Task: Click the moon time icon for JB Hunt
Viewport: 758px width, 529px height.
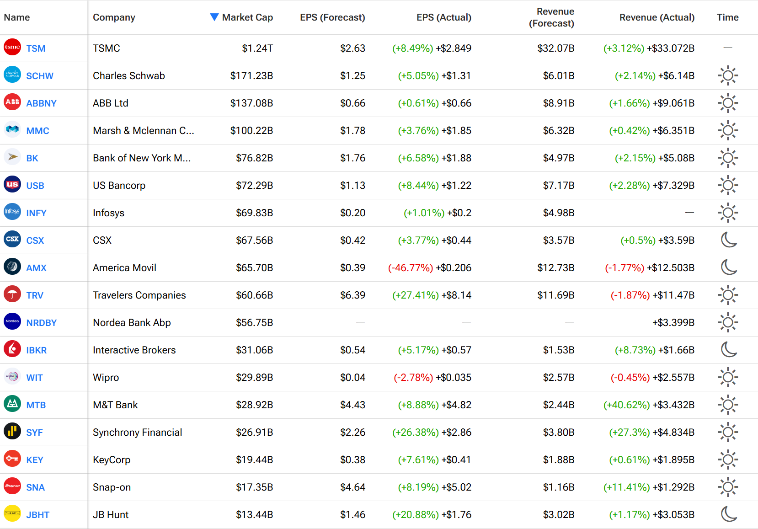Action: pos(728,514)
